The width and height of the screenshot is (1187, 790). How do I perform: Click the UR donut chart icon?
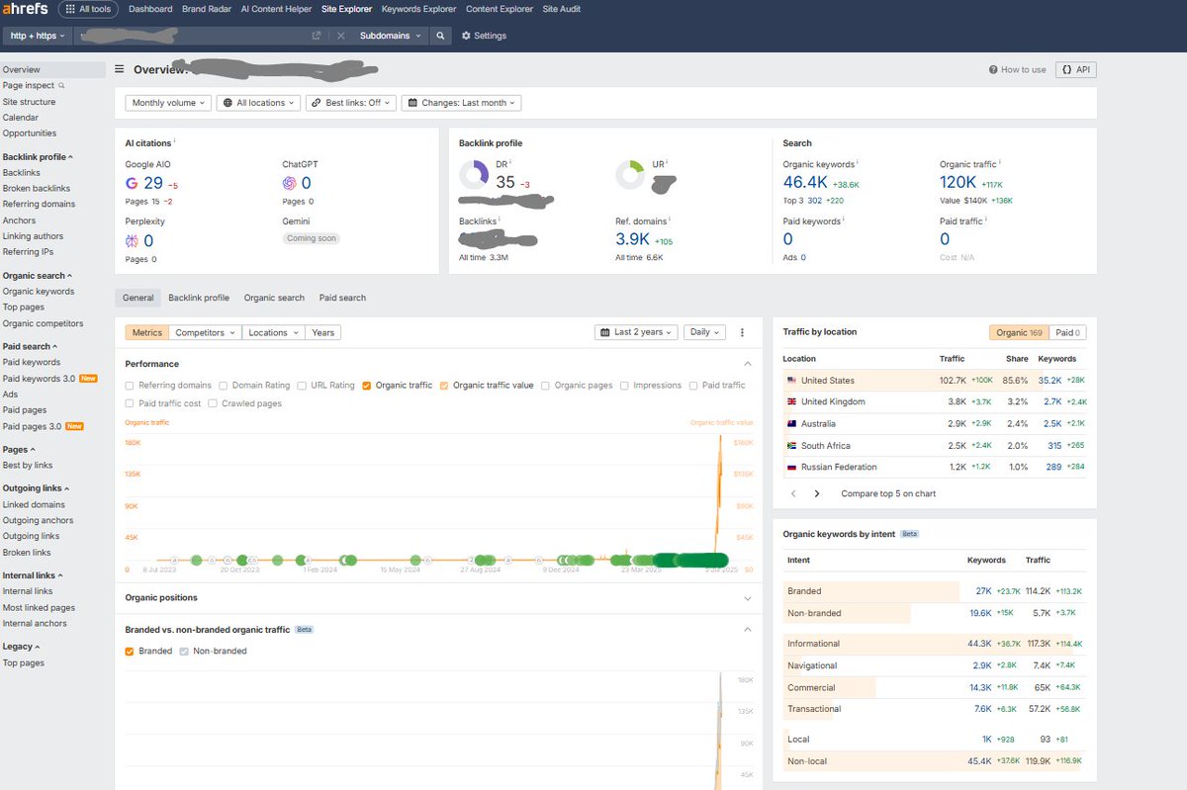pyautogui.click(x=630, y=175)
